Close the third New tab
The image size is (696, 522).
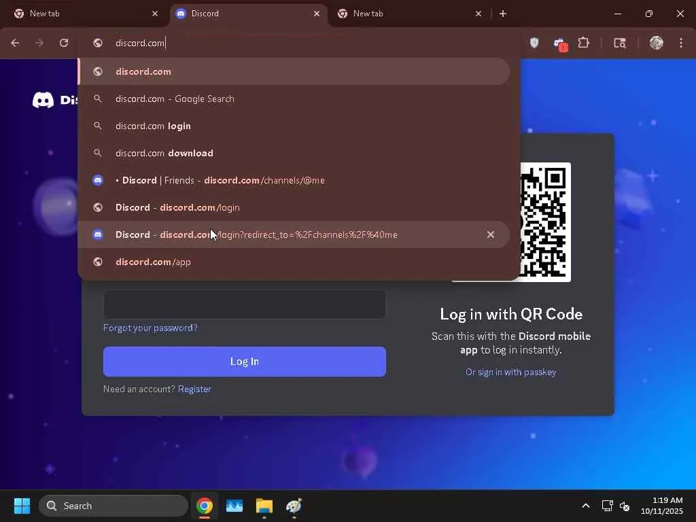478,14
